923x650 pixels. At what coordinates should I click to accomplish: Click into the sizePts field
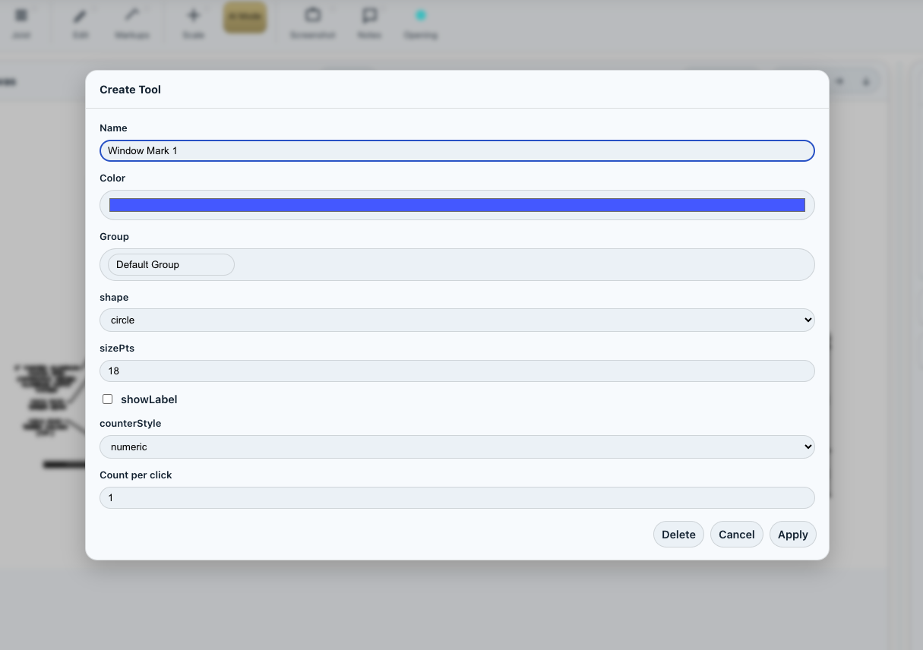coord(457,371)
